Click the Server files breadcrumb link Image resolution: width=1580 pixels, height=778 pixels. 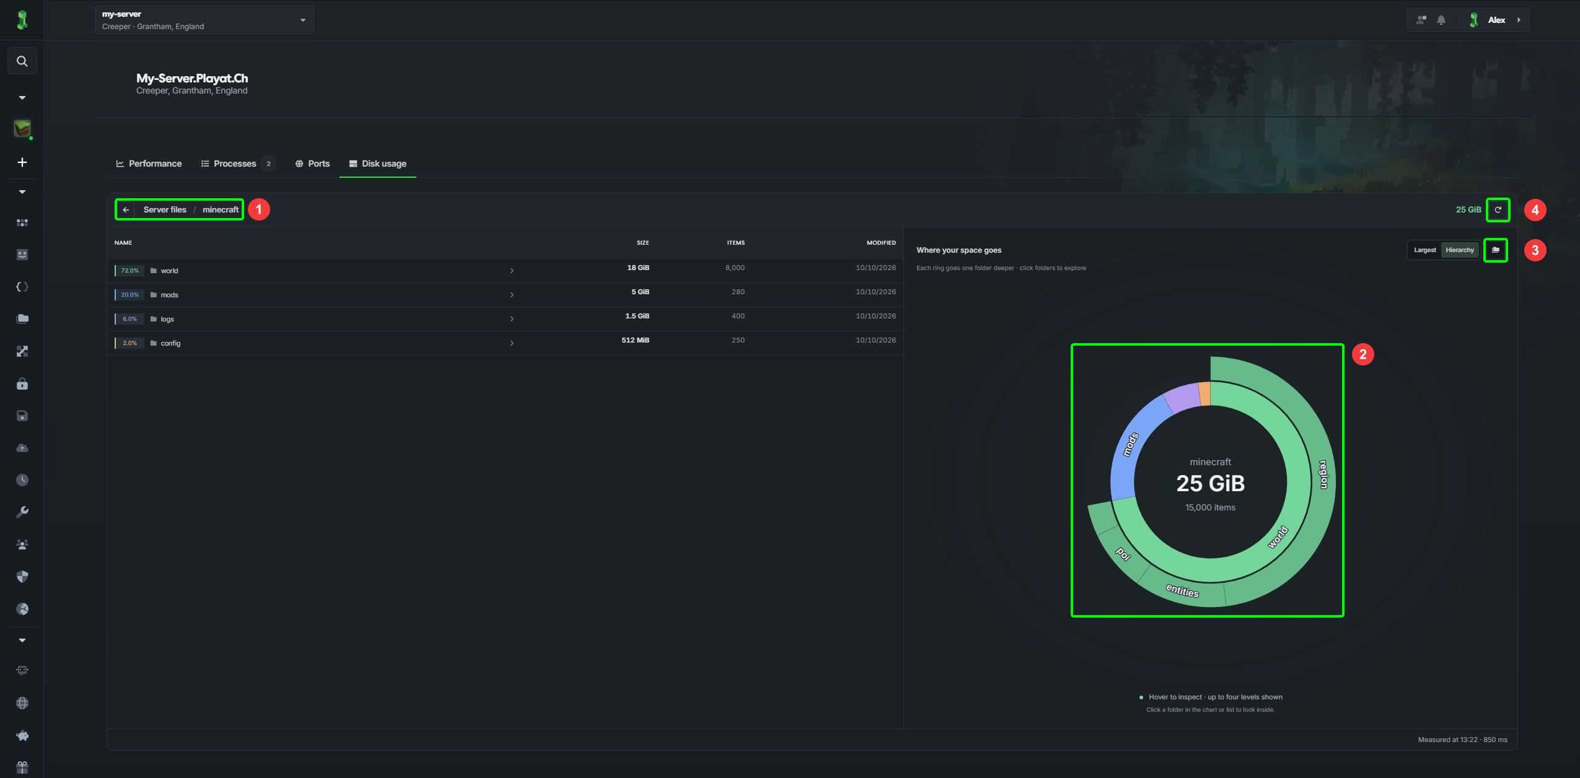(165, 210)
